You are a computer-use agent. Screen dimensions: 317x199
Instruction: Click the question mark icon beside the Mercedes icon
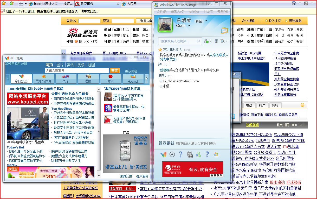(181, 154)
